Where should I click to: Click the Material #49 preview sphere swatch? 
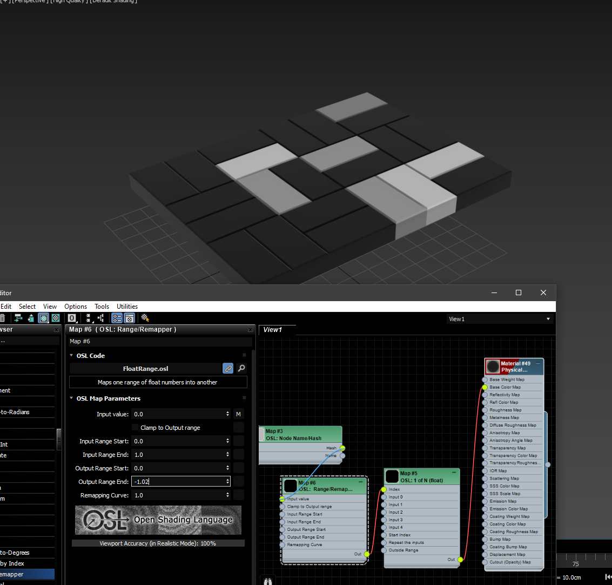[x=492, y=366]
